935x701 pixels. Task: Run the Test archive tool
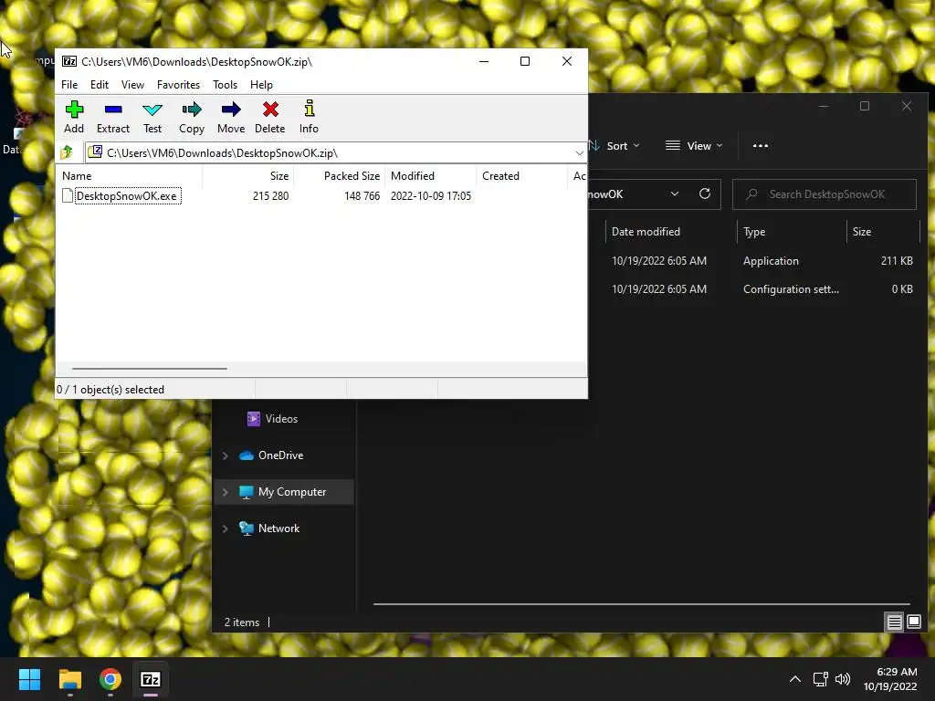click(x=152, y=117)
